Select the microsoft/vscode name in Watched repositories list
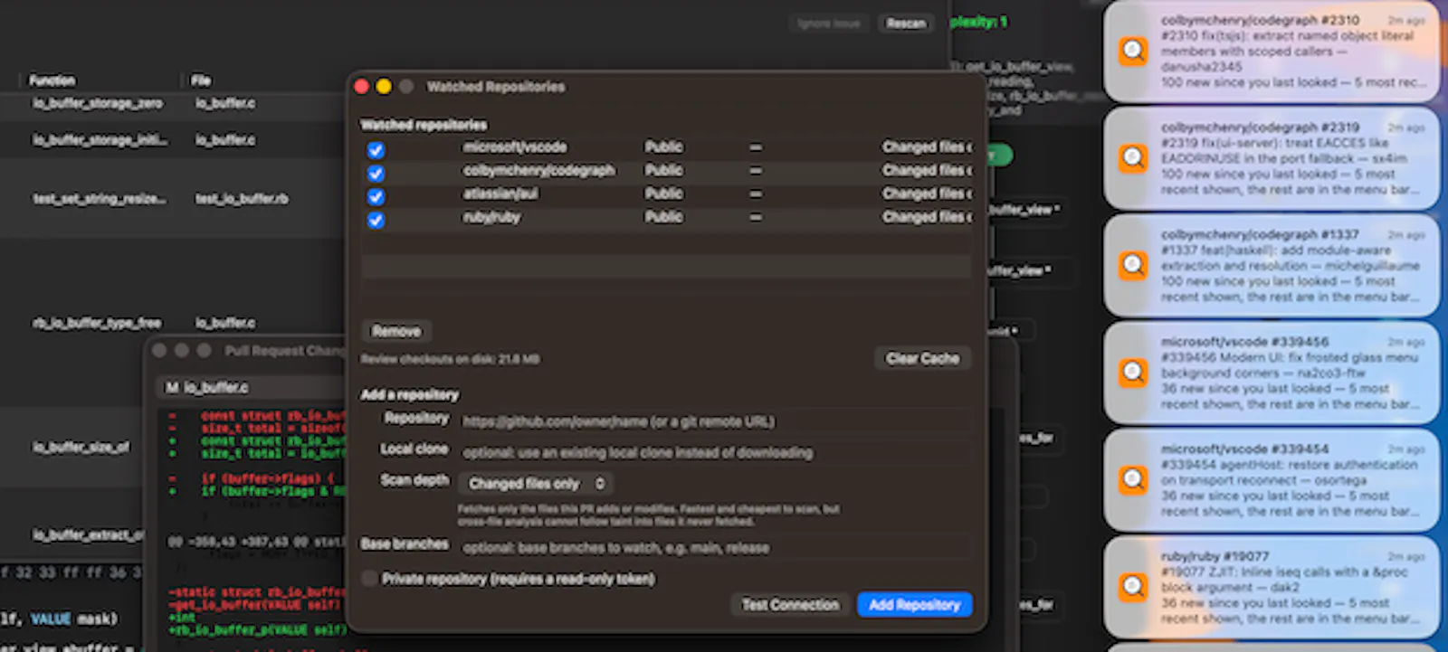This screenshot has height=652, width=1448. coord(515,147)
